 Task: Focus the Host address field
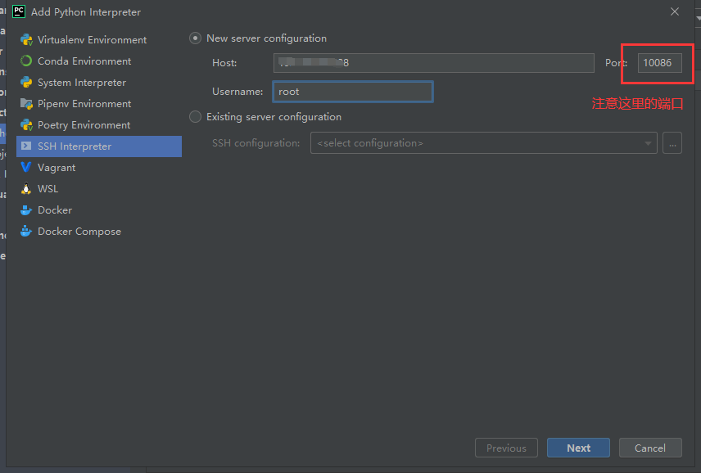pos(433,63)
